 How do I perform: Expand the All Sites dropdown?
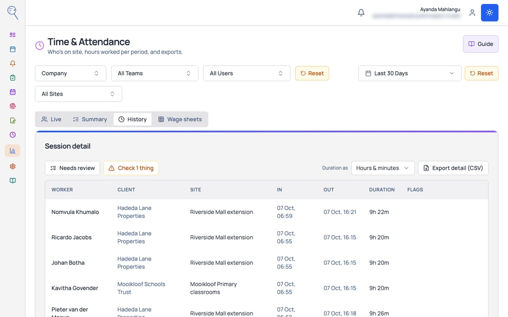click(78, 94)
